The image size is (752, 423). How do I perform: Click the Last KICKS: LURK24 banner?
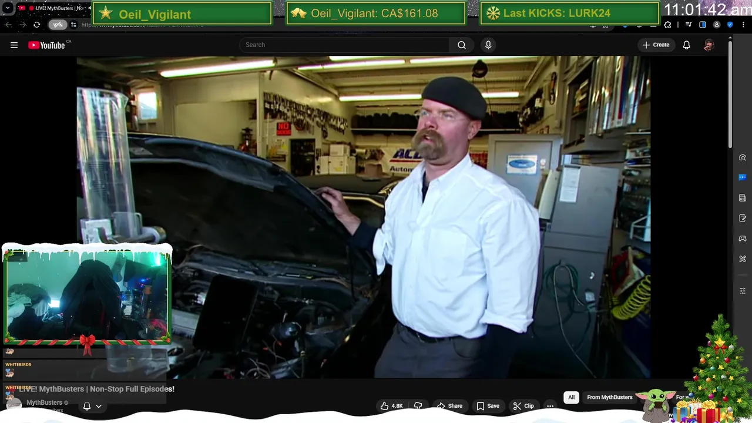[569, 14]
